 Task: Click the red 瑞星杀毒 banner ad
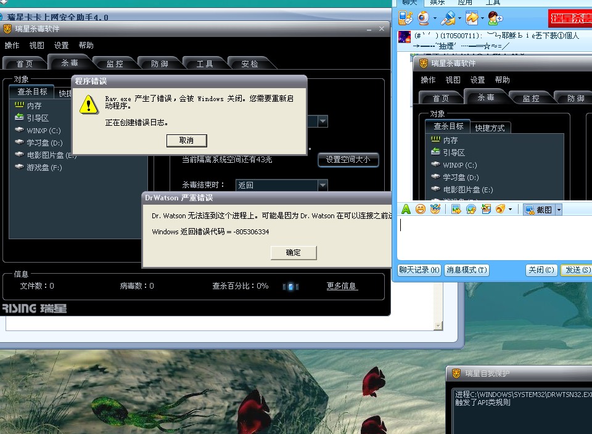(570, 18)
